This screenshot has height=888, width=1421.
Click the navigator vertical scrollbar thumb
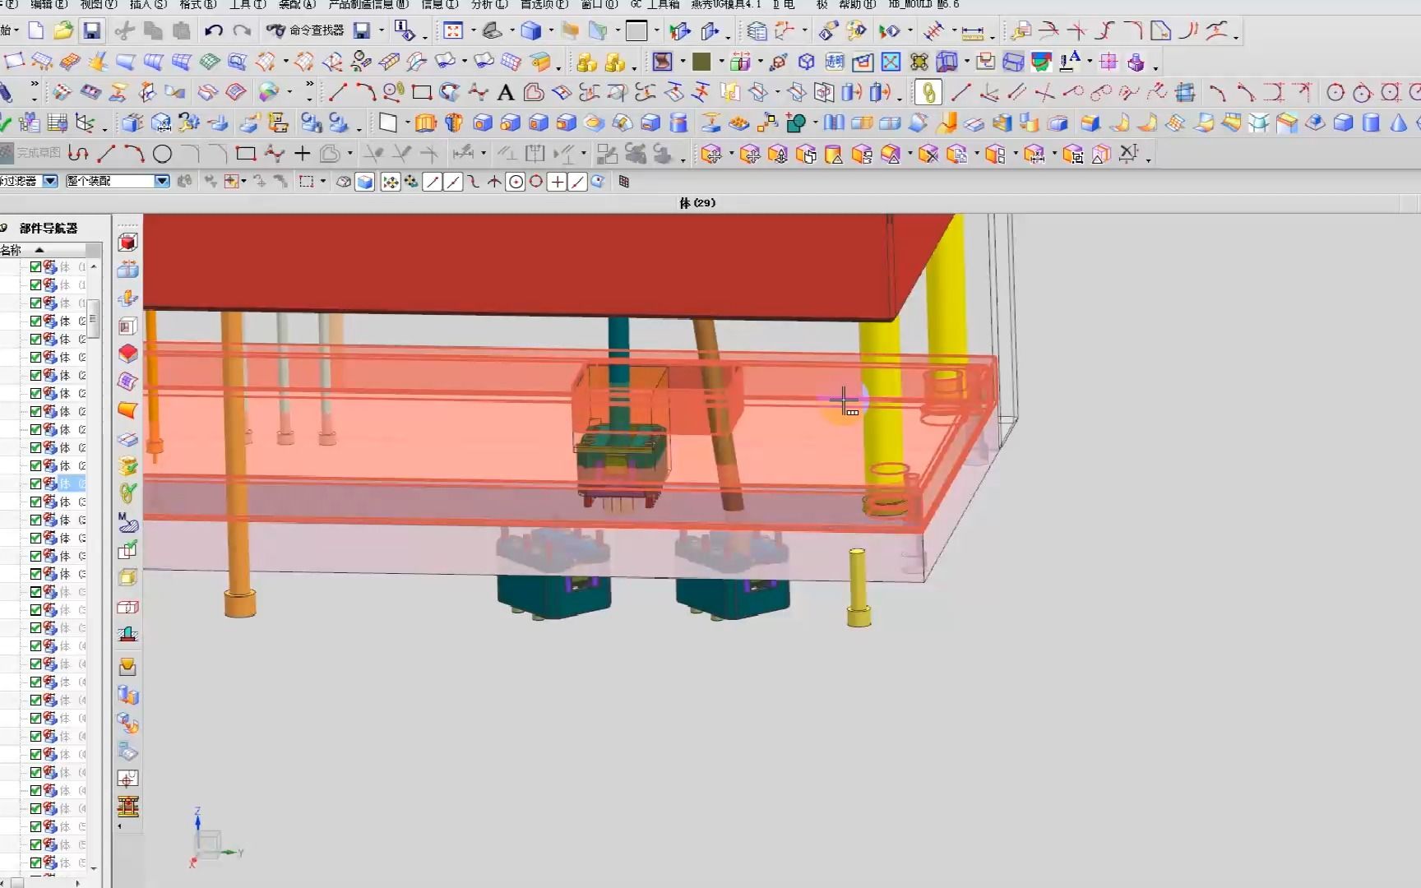pyautogui.click(x=94, y=319)
